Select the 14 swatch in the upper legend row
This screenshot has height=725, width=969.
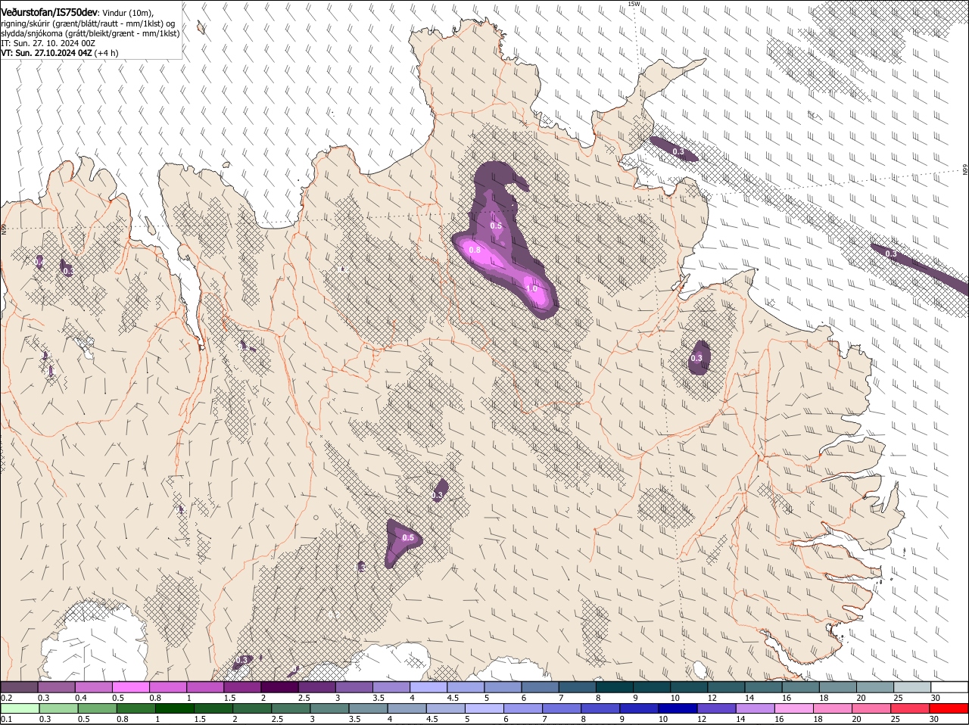pos(762,686)
